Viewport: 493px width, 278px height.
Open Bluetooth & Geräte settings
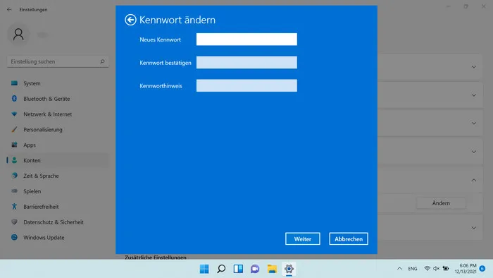(58, 99)
